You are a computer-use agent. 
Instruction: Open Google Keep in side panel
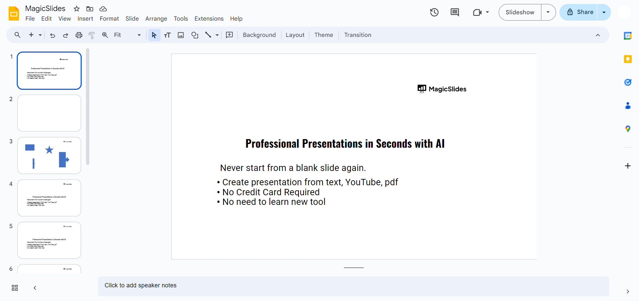tap(628, 59)
